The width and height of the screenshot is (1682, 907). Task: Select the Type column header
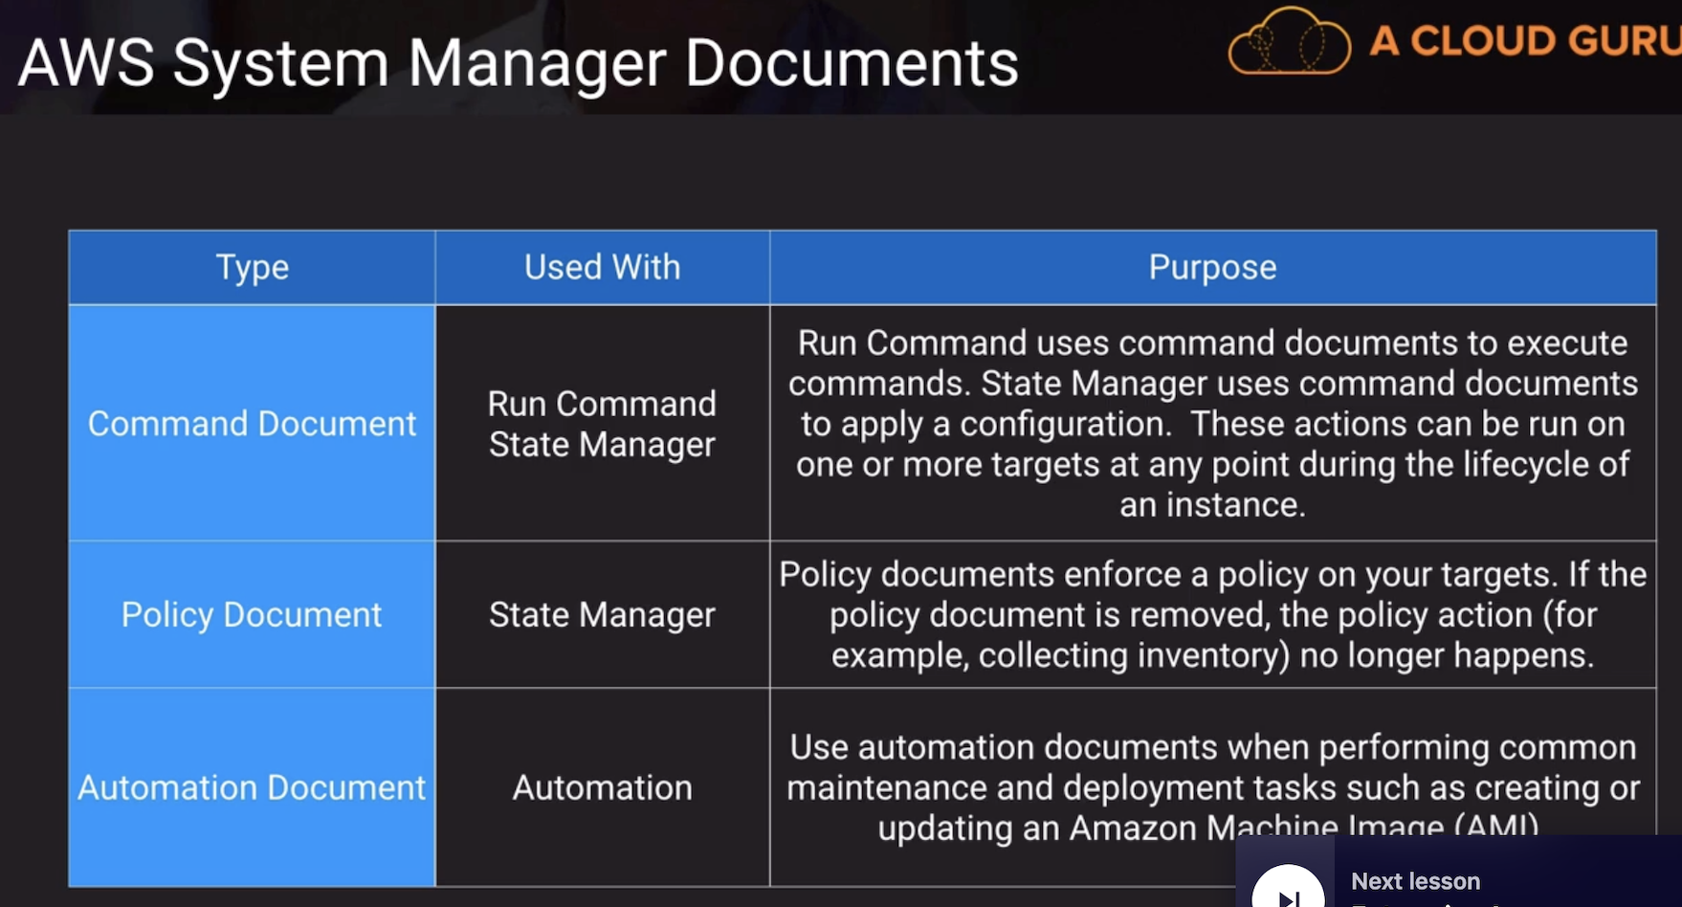252,268
